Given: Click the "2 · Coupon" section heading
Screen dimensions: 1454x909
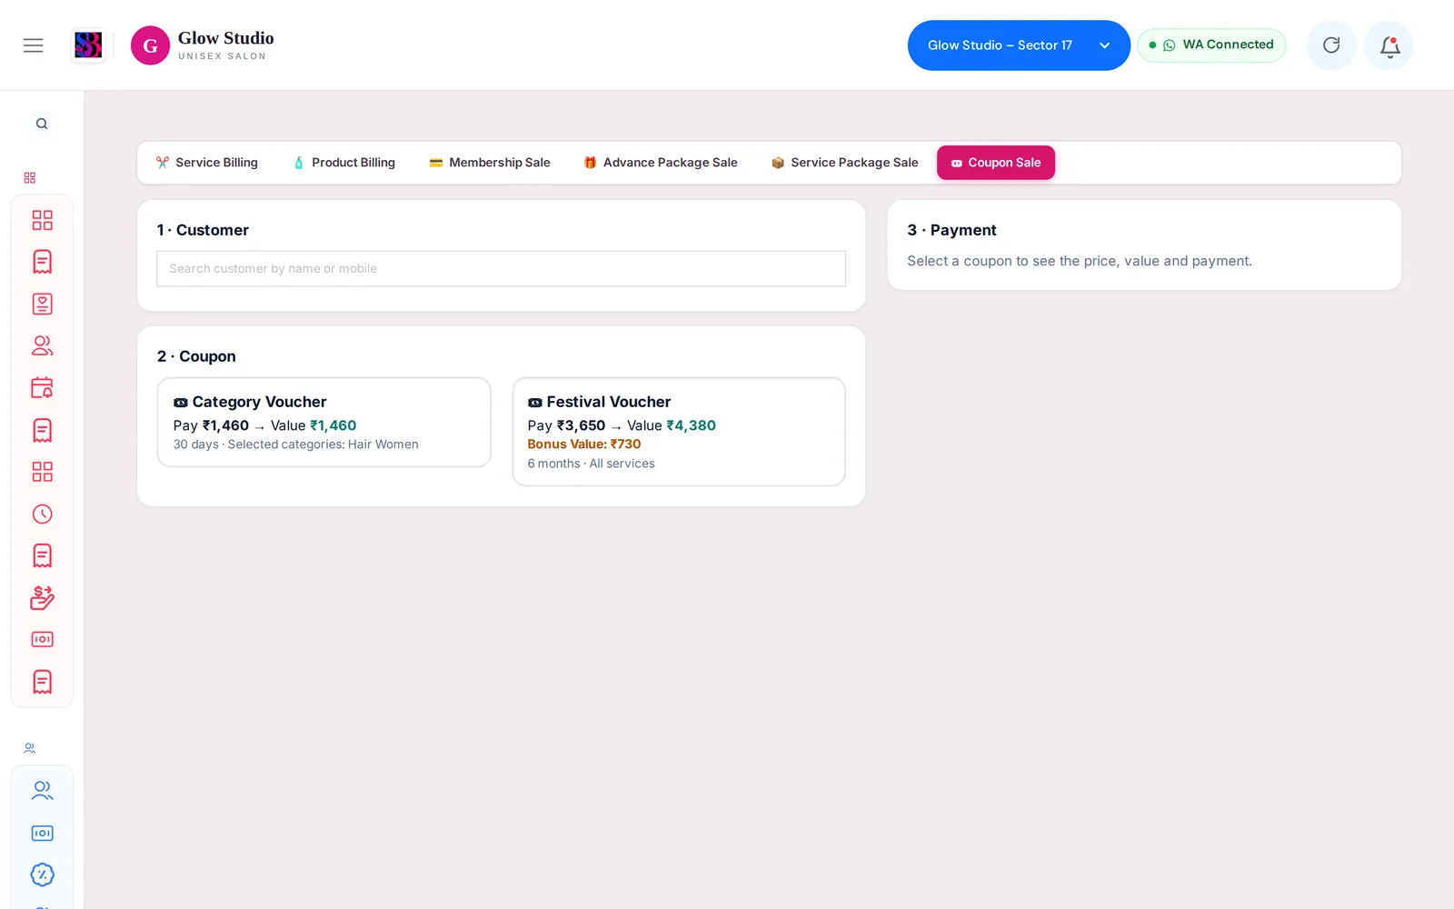Looking at the screenshot, I should click(196, 356).
